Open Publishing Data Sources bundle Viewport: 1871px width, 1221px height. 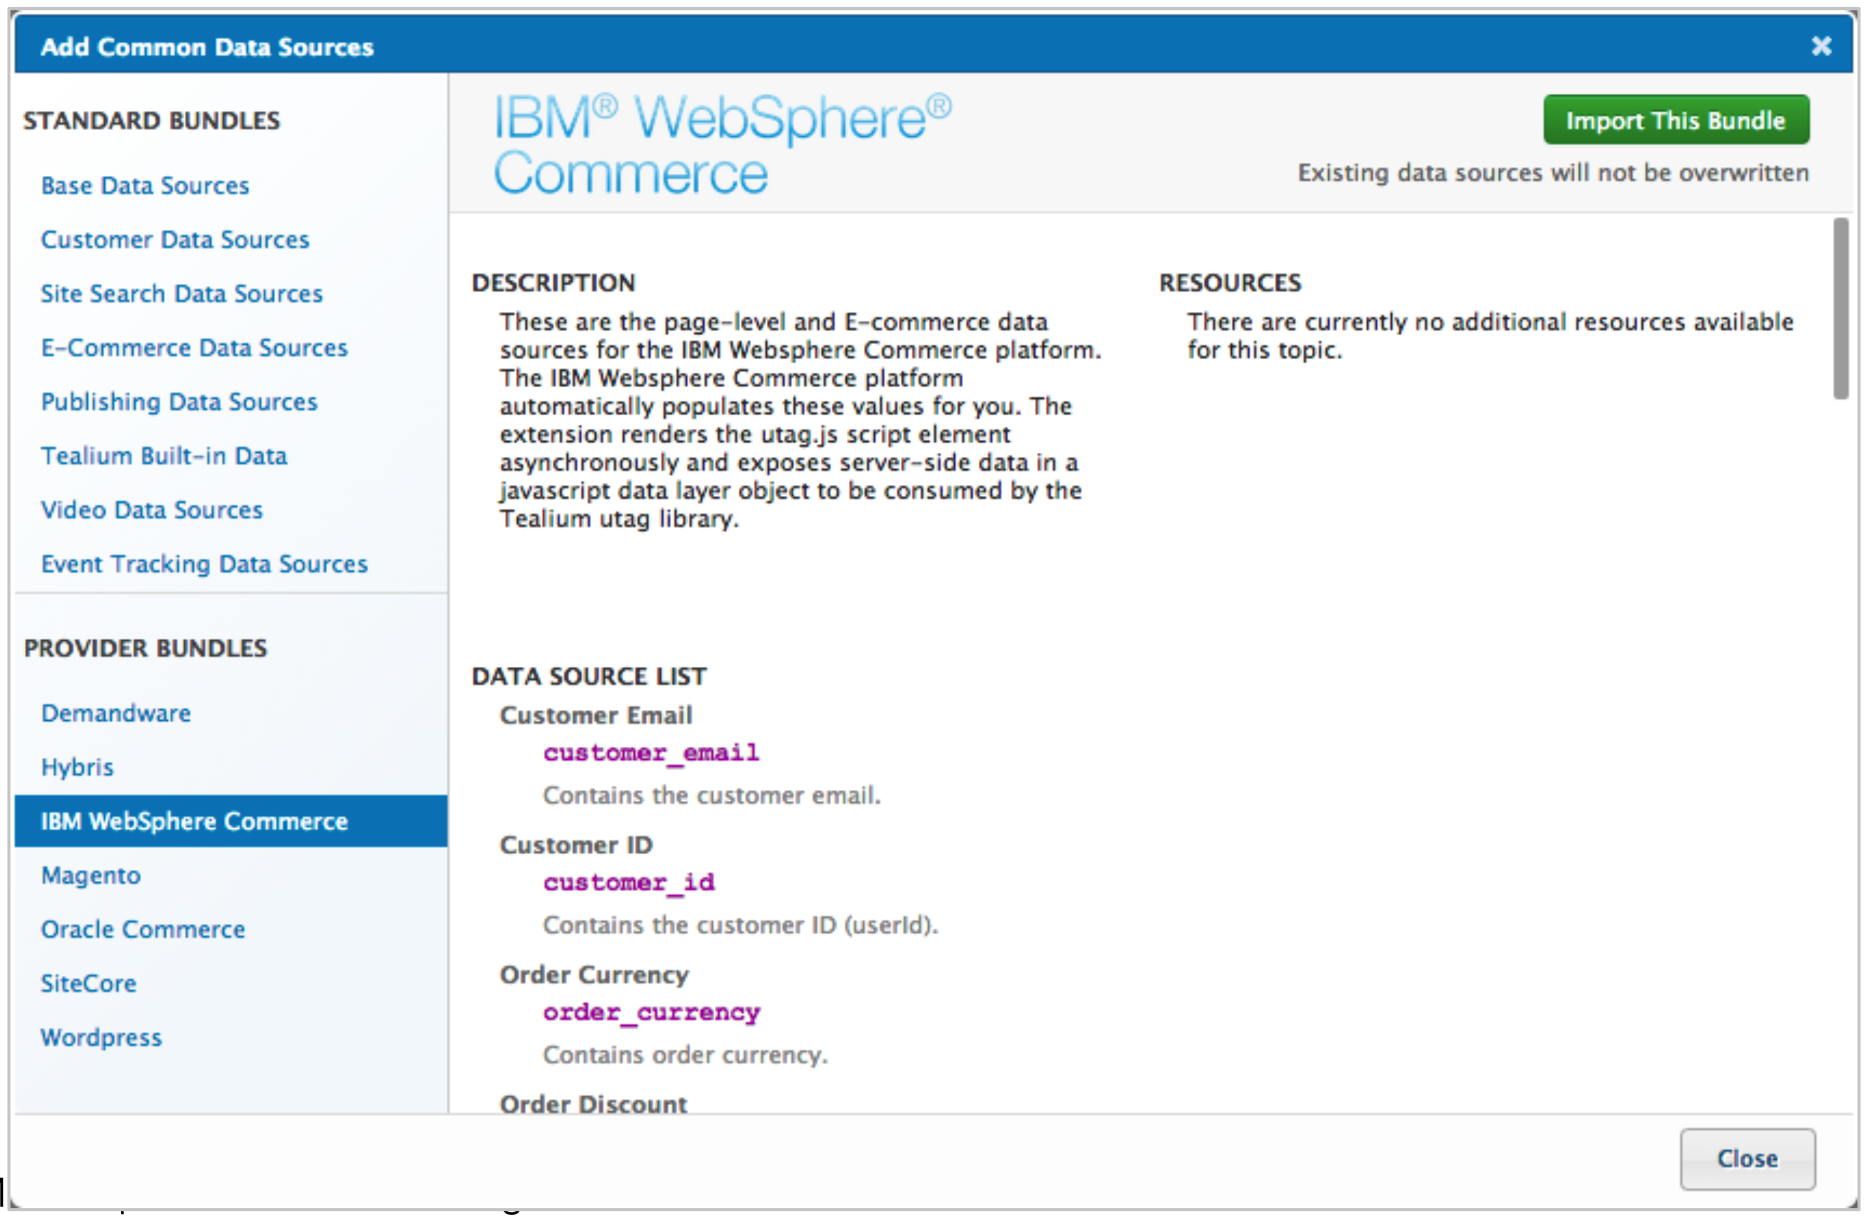(179, 401)
